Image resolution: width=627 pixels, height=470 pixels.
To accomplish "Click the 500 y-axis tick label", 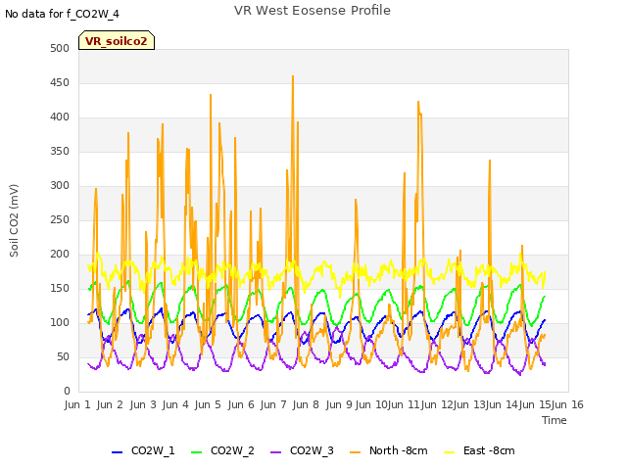I will (60, 48).
